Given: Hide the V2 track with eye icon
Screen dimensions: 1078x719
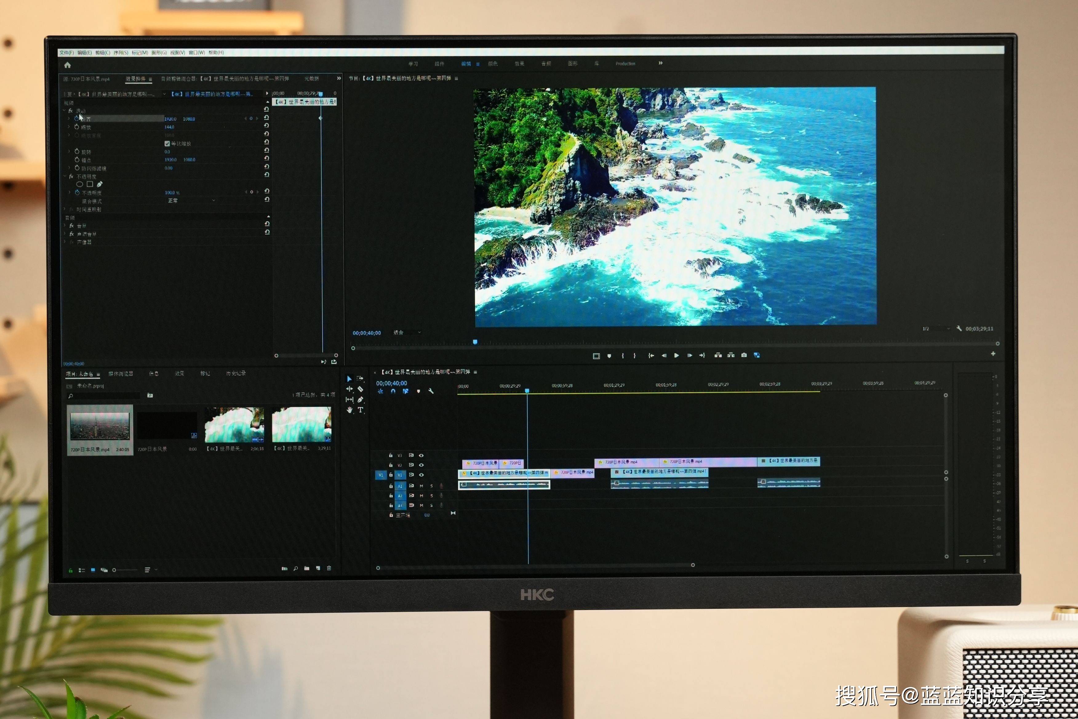Looking at the screenshot, I should pyautogui.click(x=421, y=465).
